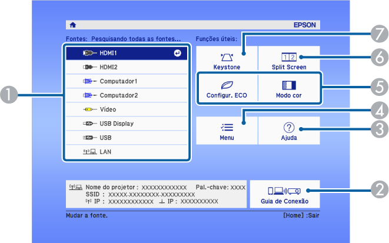Choose USB Display as source
389x243 pixels.
[x=126, y=124]
